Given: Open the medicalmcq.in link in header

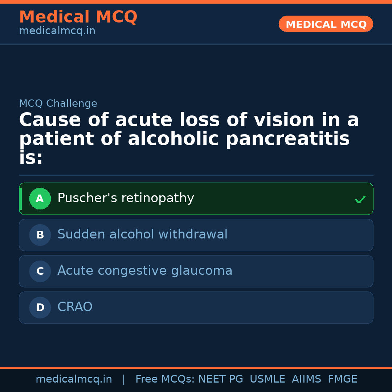Looking at the screenshot, I should tap(57, 31).
